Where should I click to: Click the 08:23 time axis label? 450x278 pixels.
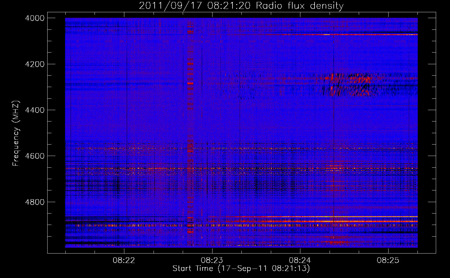[212, 260]
